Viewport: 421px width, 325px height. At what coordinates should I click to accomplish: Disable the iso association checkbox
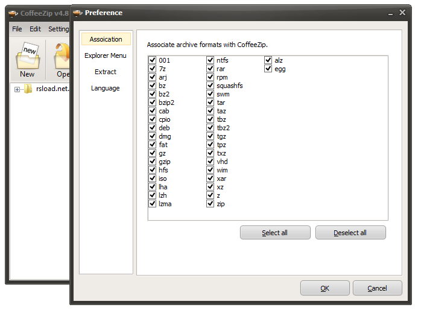[x=153, y=178]
